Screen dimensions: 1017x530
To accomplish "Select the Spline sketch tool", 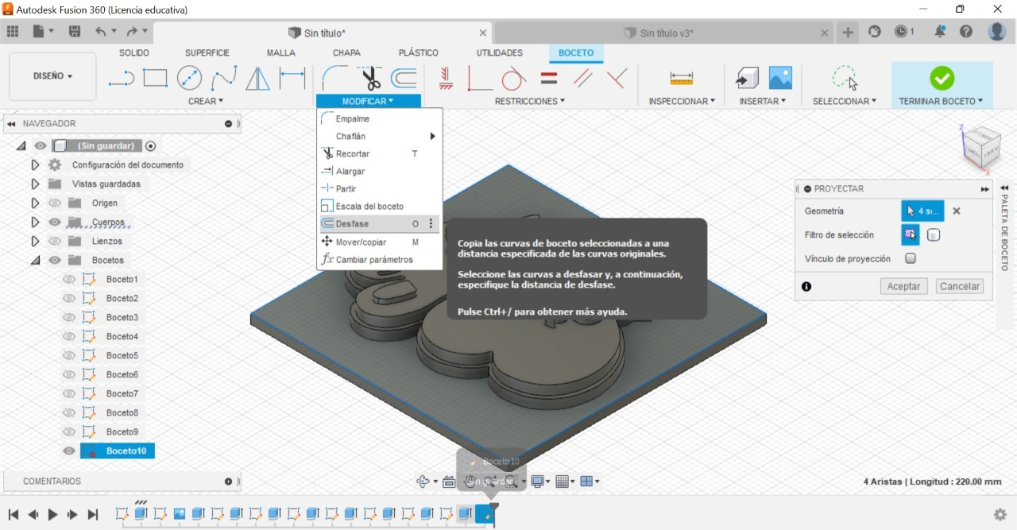I will tap(223, 78).
